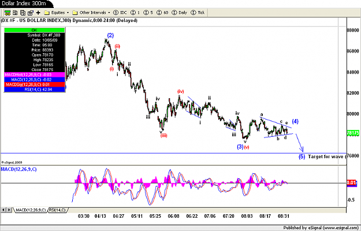This screenshot has width=361, height=231.
Task: Click the chart title DX #F US DOLLAR INDEX
Action: [69, 20]
